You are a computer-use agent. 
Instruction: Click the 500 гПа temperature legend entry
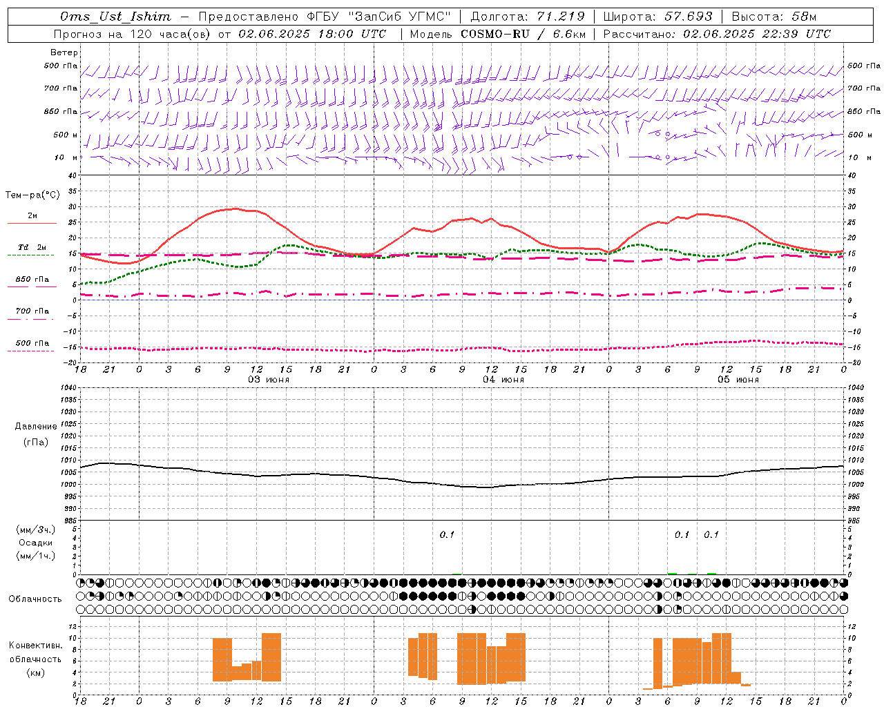[32, 343]
